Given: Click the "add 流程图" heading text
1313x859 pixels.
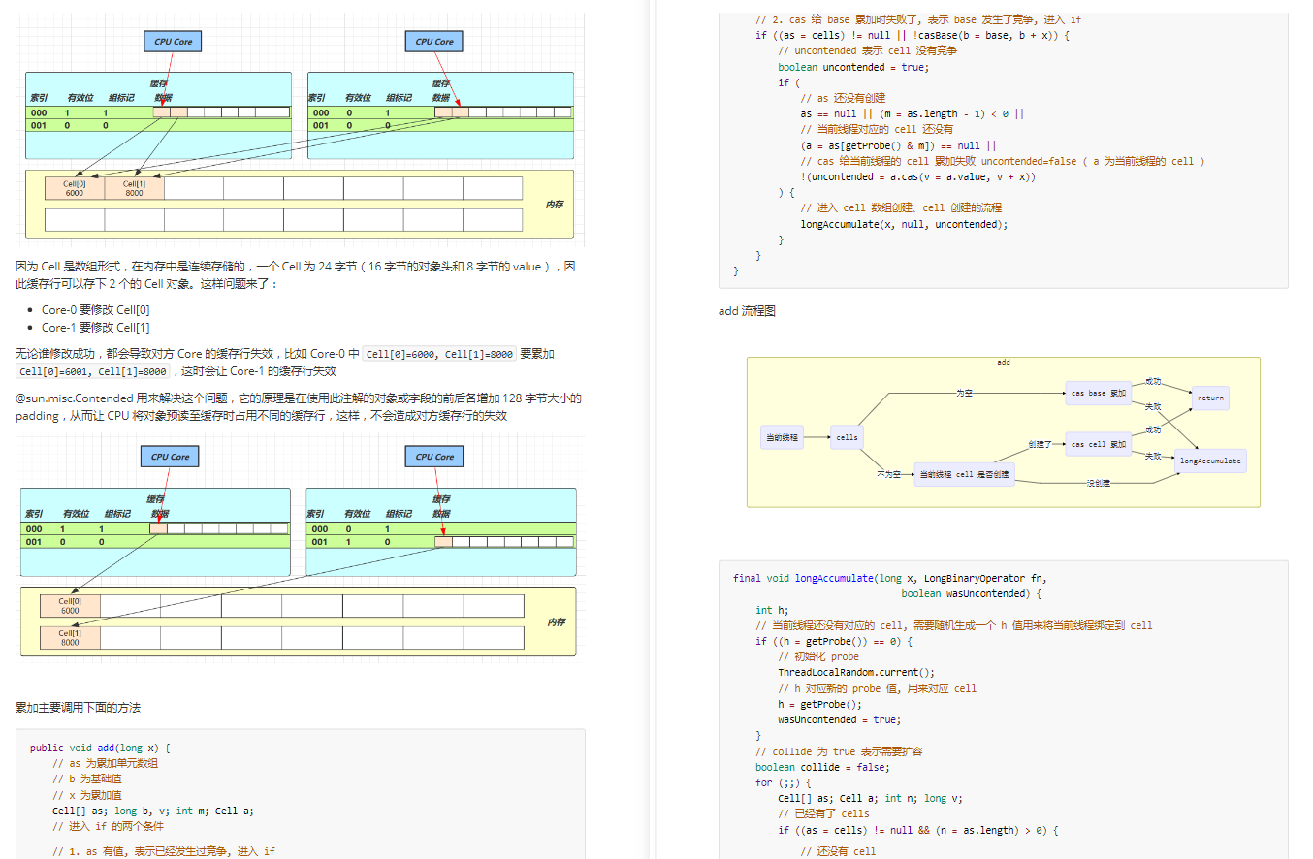Looking at the screenshot, I should pos(747,311).
